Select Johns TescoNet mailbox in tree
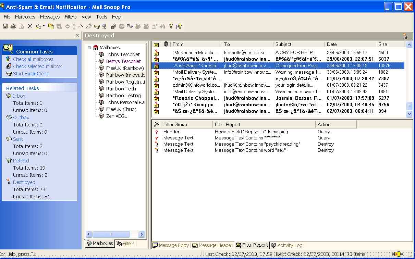The height and width of the screenshot is (259, 415). (x=123, y=54)
